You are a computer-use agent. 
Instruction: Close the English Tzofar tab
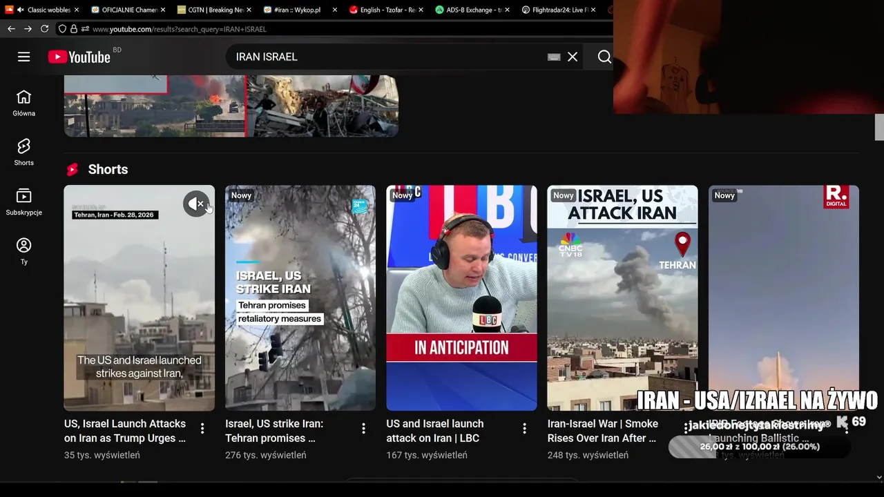pyautogui.click(x=421, y=10)
